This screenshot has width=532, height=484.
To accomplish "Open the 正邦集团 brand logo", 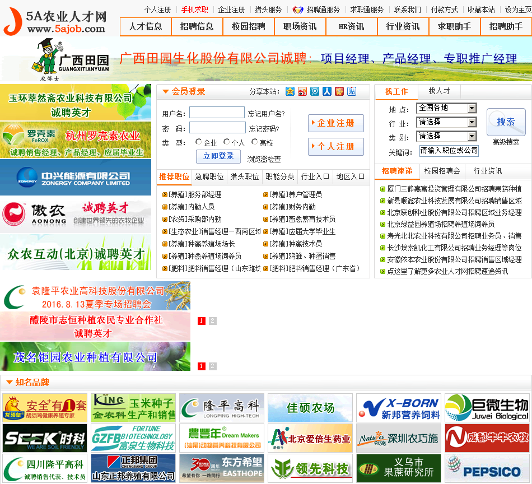I will coord(133,468).
